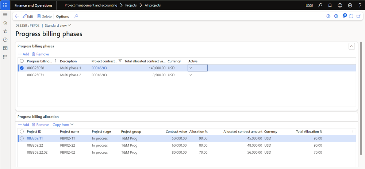The height and width of the screenshot is (169, 365).
Task: Open project contract link 00018203
Action: pyautogui.click(x=99, y=68)
